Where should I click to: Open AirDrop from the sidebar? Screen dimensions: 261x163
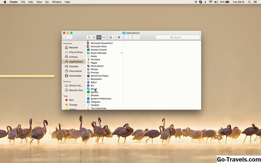tap(73, 57)
